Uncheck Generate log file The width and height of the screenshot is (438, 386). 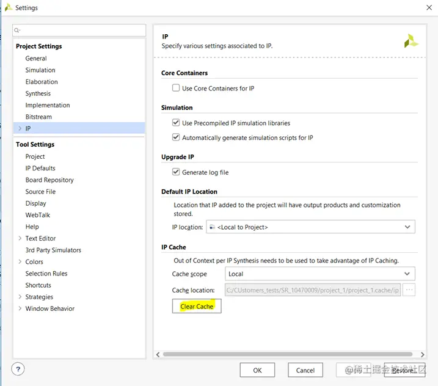pyautogui.click(x=176, y=172)
